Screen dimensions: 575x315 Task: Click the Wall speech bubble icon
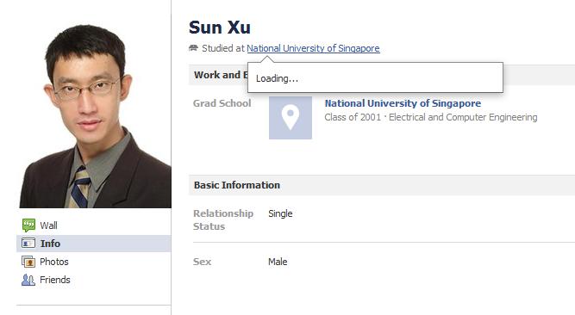(28, 225)
